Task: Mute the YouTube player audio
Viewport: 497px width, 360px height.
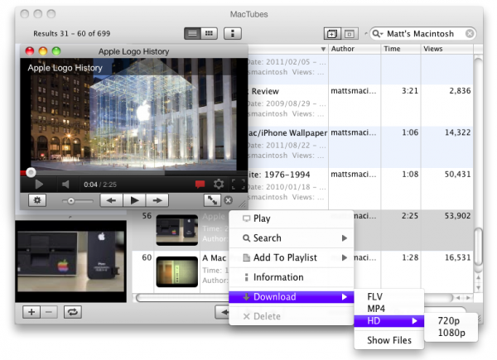Action: click(65, 185)
